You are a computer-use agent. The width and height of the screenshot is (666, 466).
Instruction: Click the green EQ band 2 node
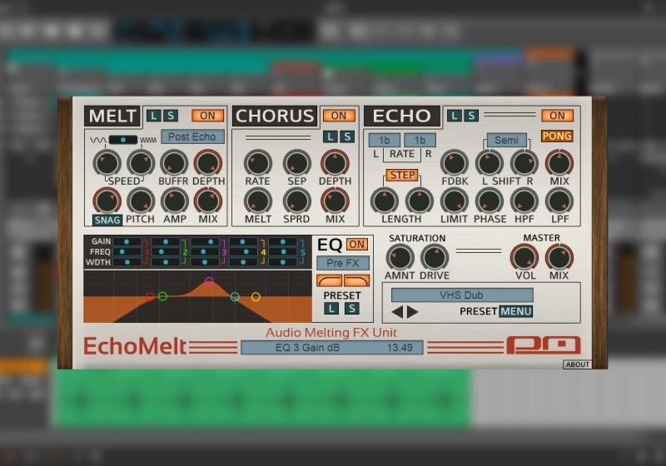[162, 296]
